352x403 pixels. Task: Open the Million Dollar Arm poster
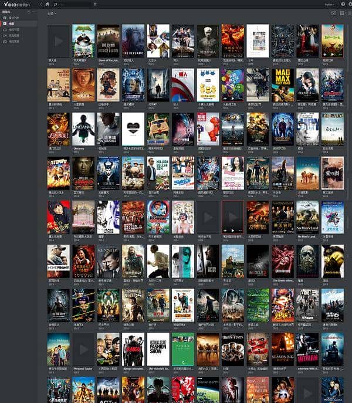coord(158,173)
